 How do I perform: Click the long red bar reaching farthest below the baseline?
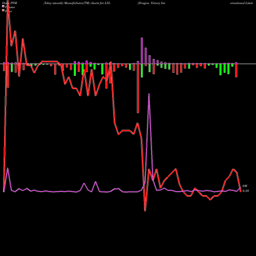click(138, 89)
